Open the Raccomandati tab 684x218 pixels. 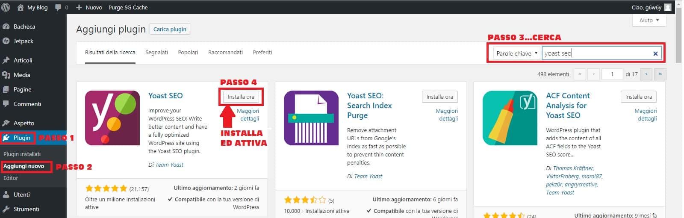click(x=225, y=52)
